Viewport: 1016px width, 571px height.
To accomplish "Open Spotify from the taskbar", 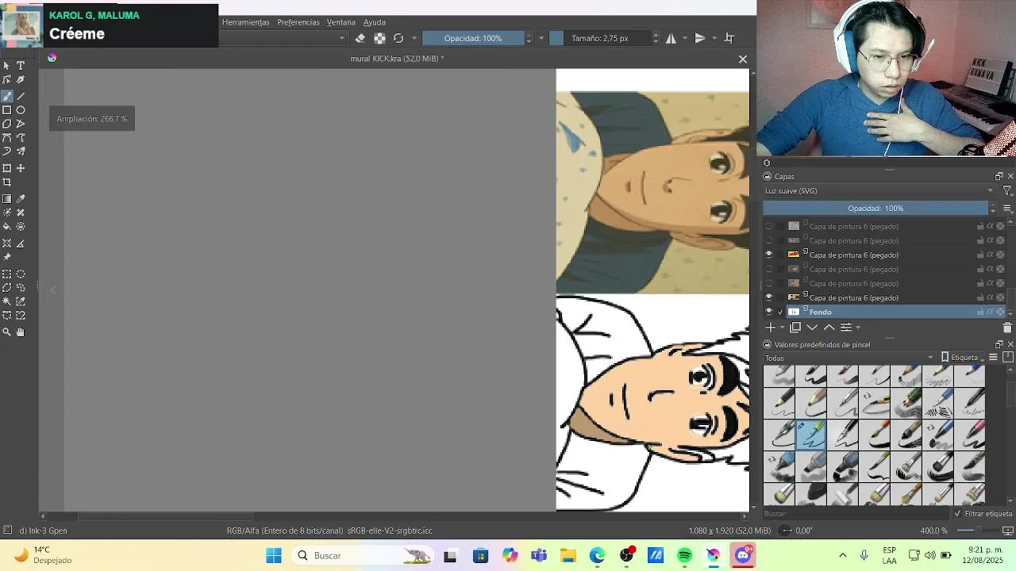I will 685,555.
